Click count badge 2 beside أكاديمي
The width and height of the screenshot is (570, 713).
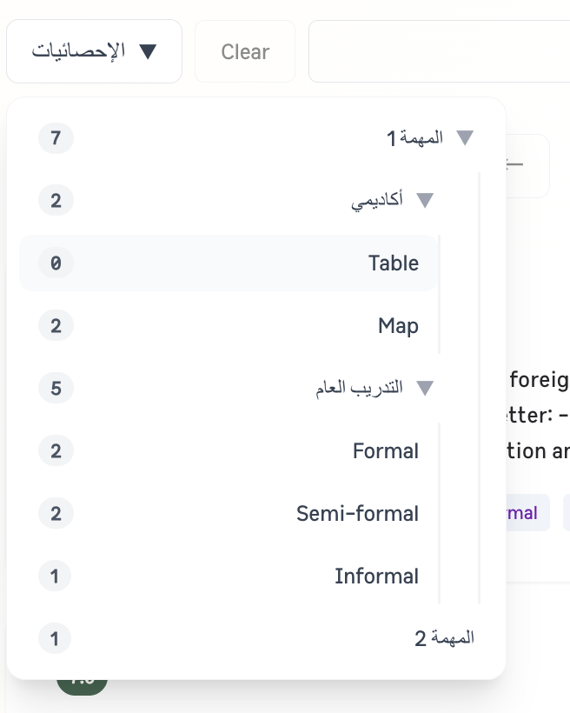pyautogui.click(x=56, y=200)
